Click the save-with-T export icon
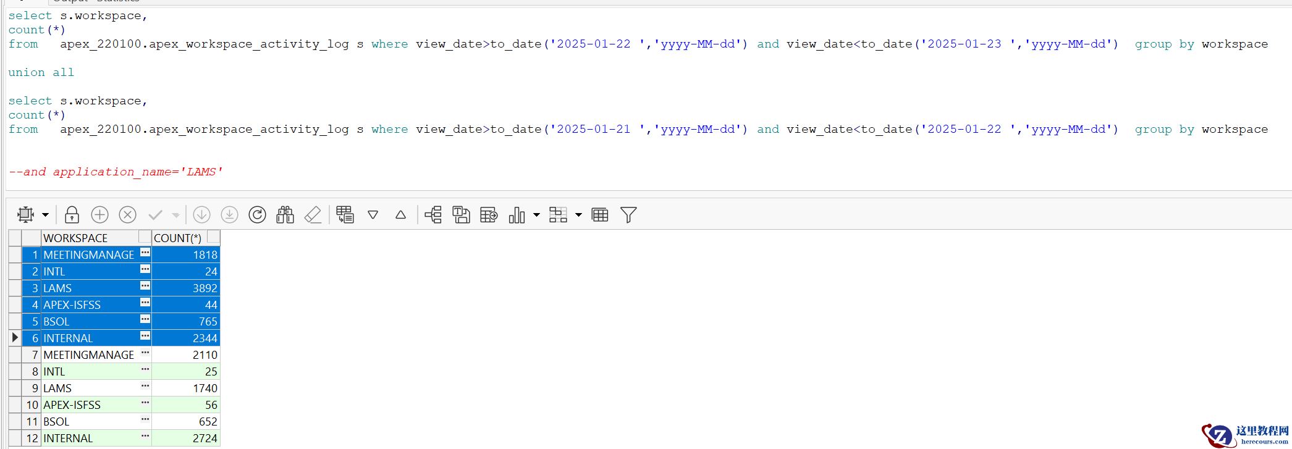The height and width of the screenshot is (449, 1292). click(461, 215)
